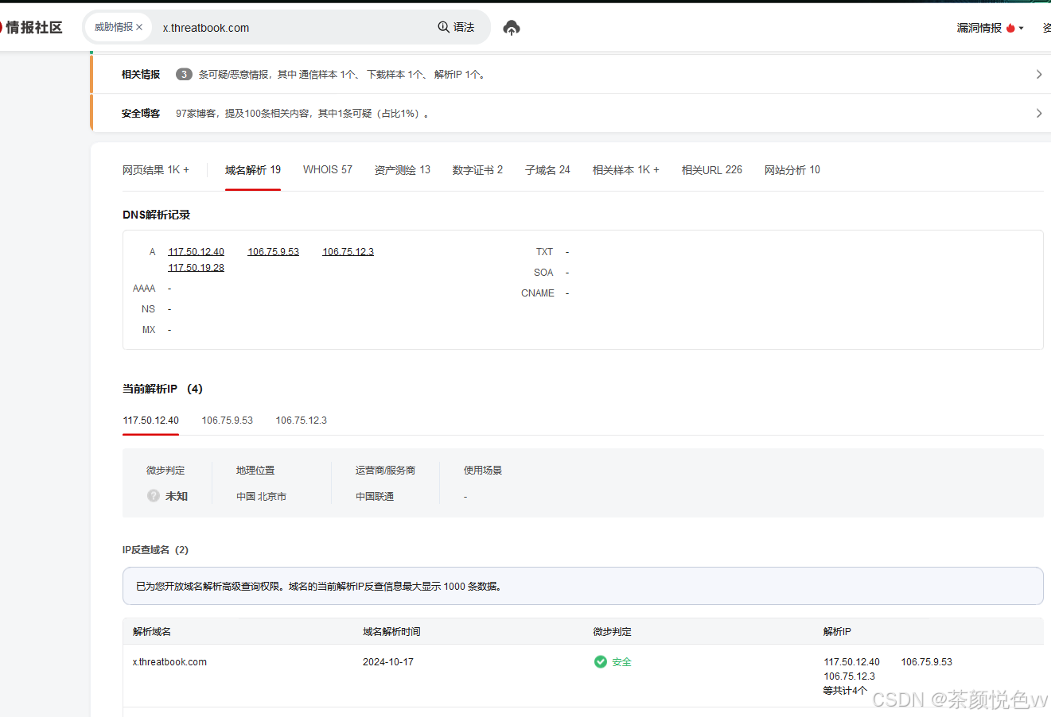
Task: Click the 未知 question mark icon
Action: (x=154, y=495)
